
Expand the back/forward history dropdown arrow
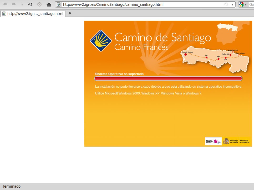(x=22, y=5)
